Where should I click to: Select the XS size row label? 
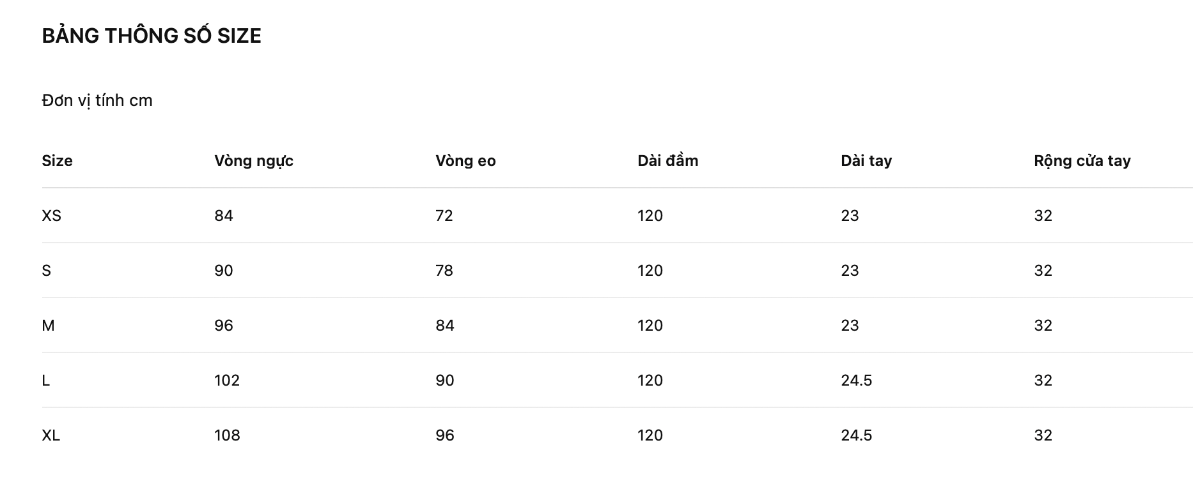52,216
